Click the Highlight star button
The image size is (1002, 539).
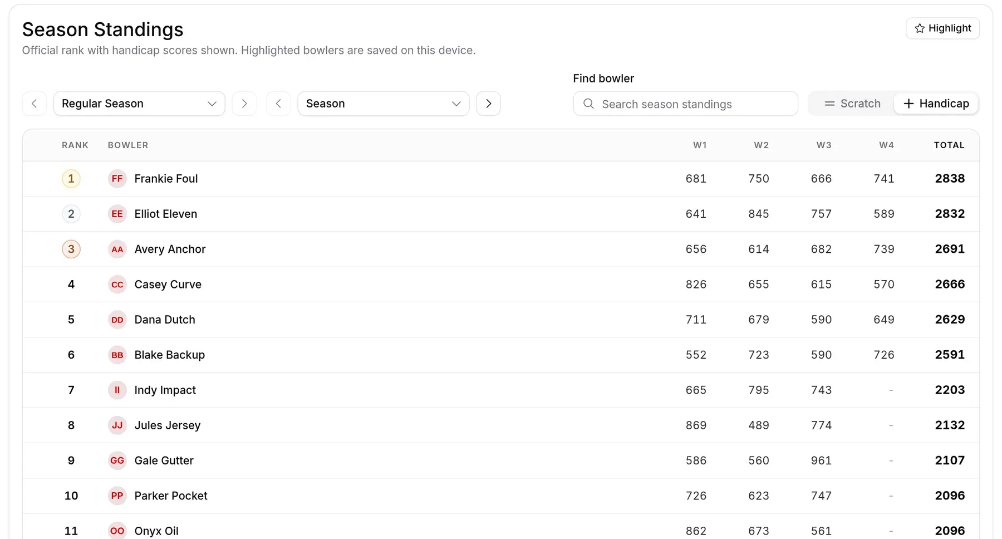click(x=942, y=28)
